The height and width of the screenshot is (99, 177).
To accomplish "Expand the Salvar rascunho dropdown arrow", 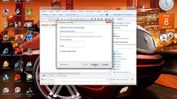I will (78, 15).
